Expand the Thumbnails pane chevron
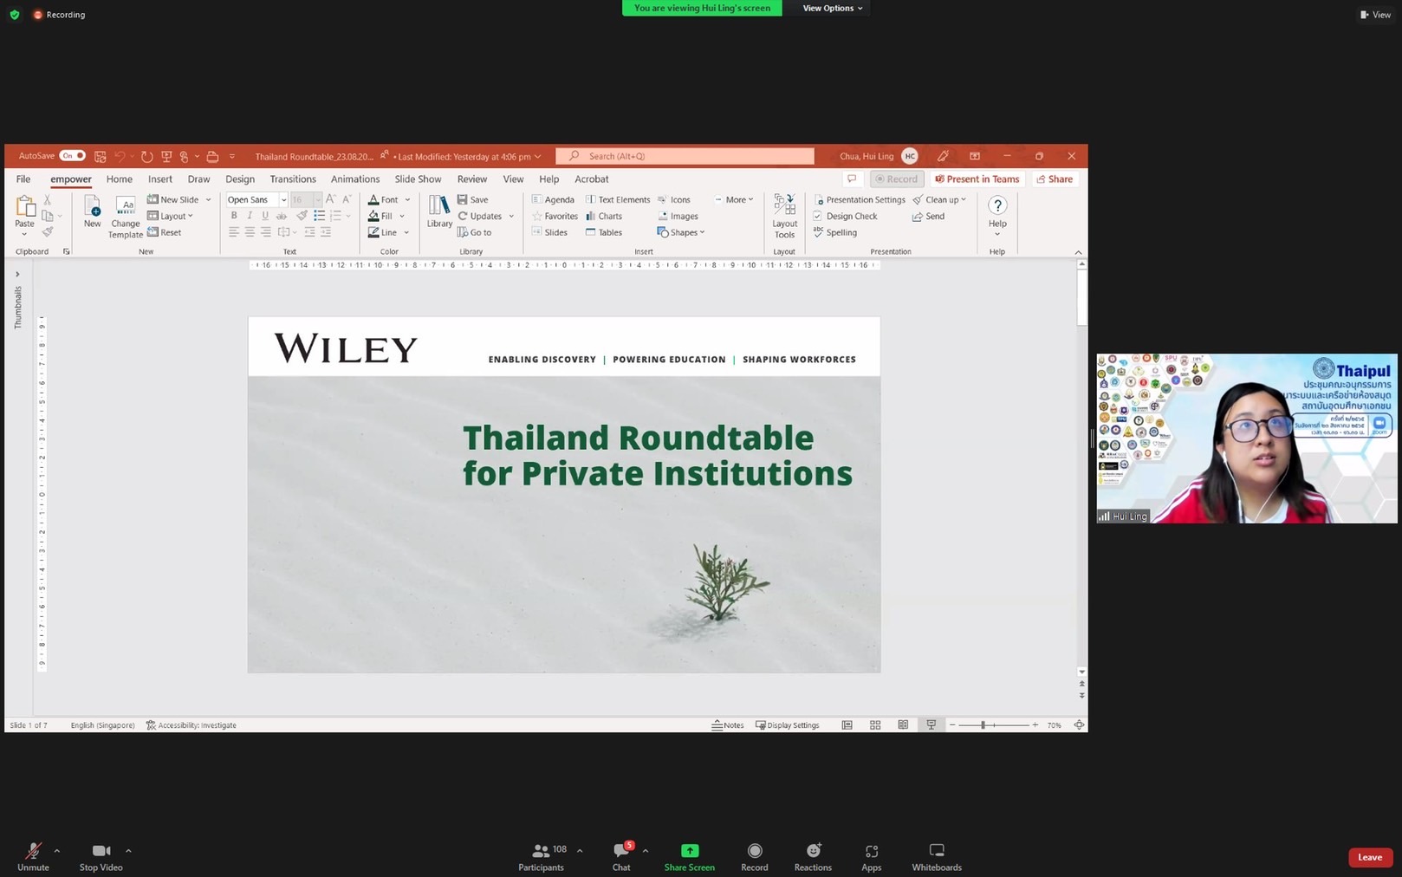The height and width of the screenshot is (877, 1402). (17, 274)
